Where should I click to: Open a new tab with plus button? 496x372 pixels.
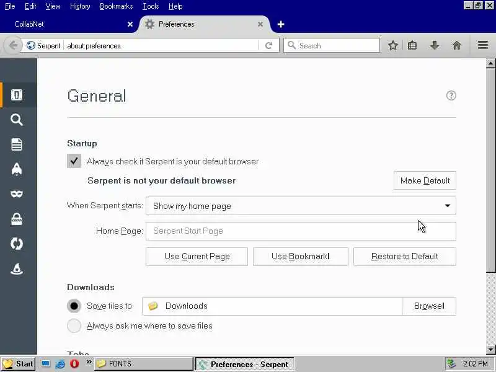pyautogui.click(x=281, y=24)
